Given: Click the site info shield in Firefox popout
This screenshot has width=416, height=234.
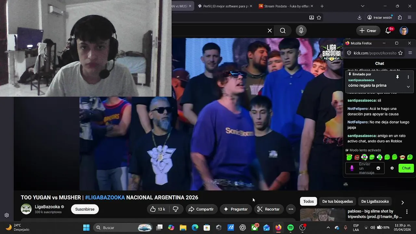Looking at the screenshot, I should [x=349, y=53].
